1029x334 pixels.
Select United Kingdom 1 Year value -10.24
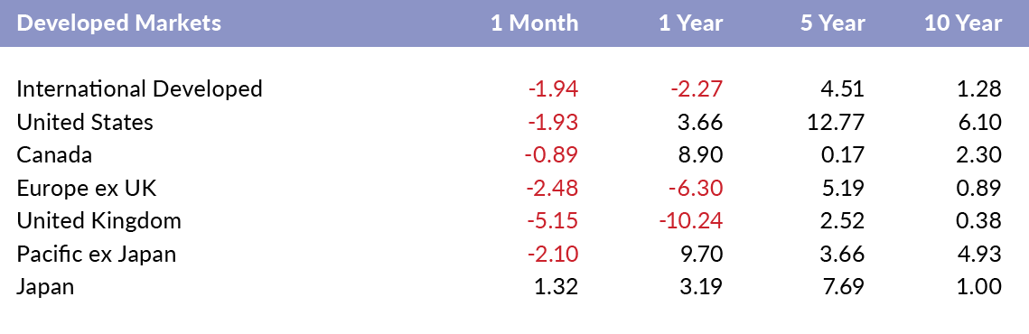click(690, 220)
